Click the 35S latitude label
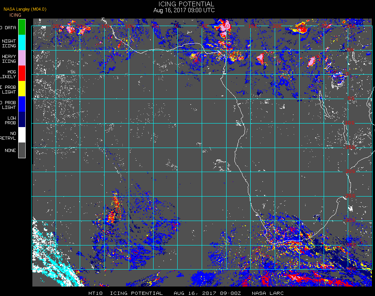The height and width of the screenshot is (296, 375). 351,245
